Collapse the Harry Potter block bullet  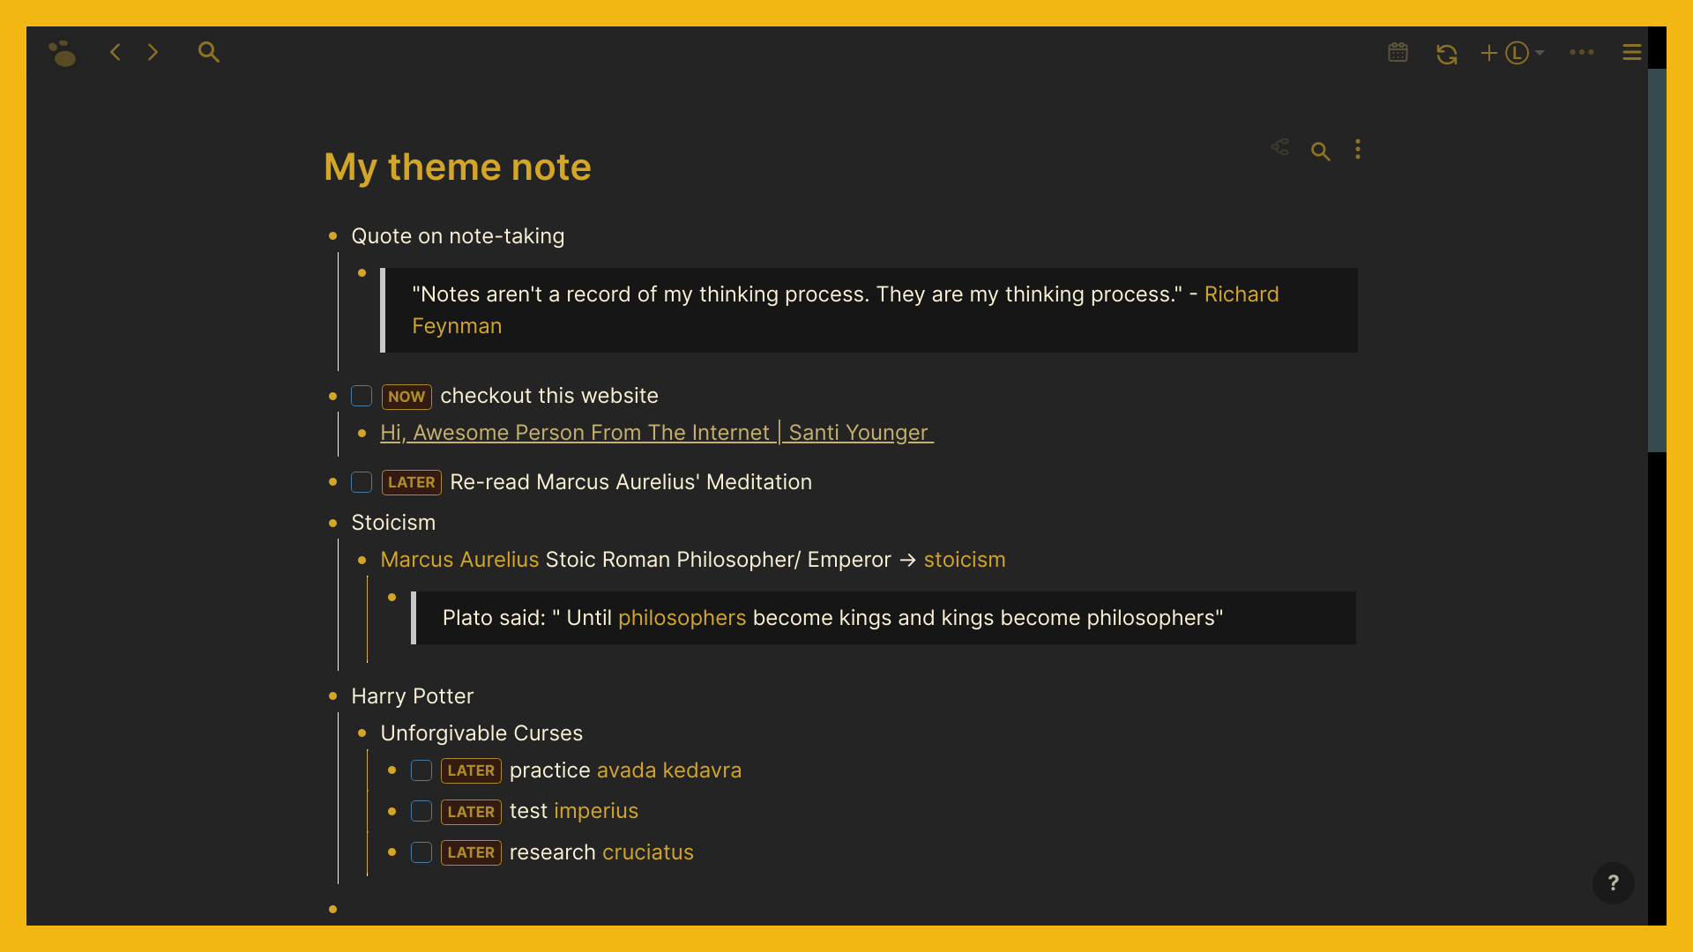tap(333, 696)
